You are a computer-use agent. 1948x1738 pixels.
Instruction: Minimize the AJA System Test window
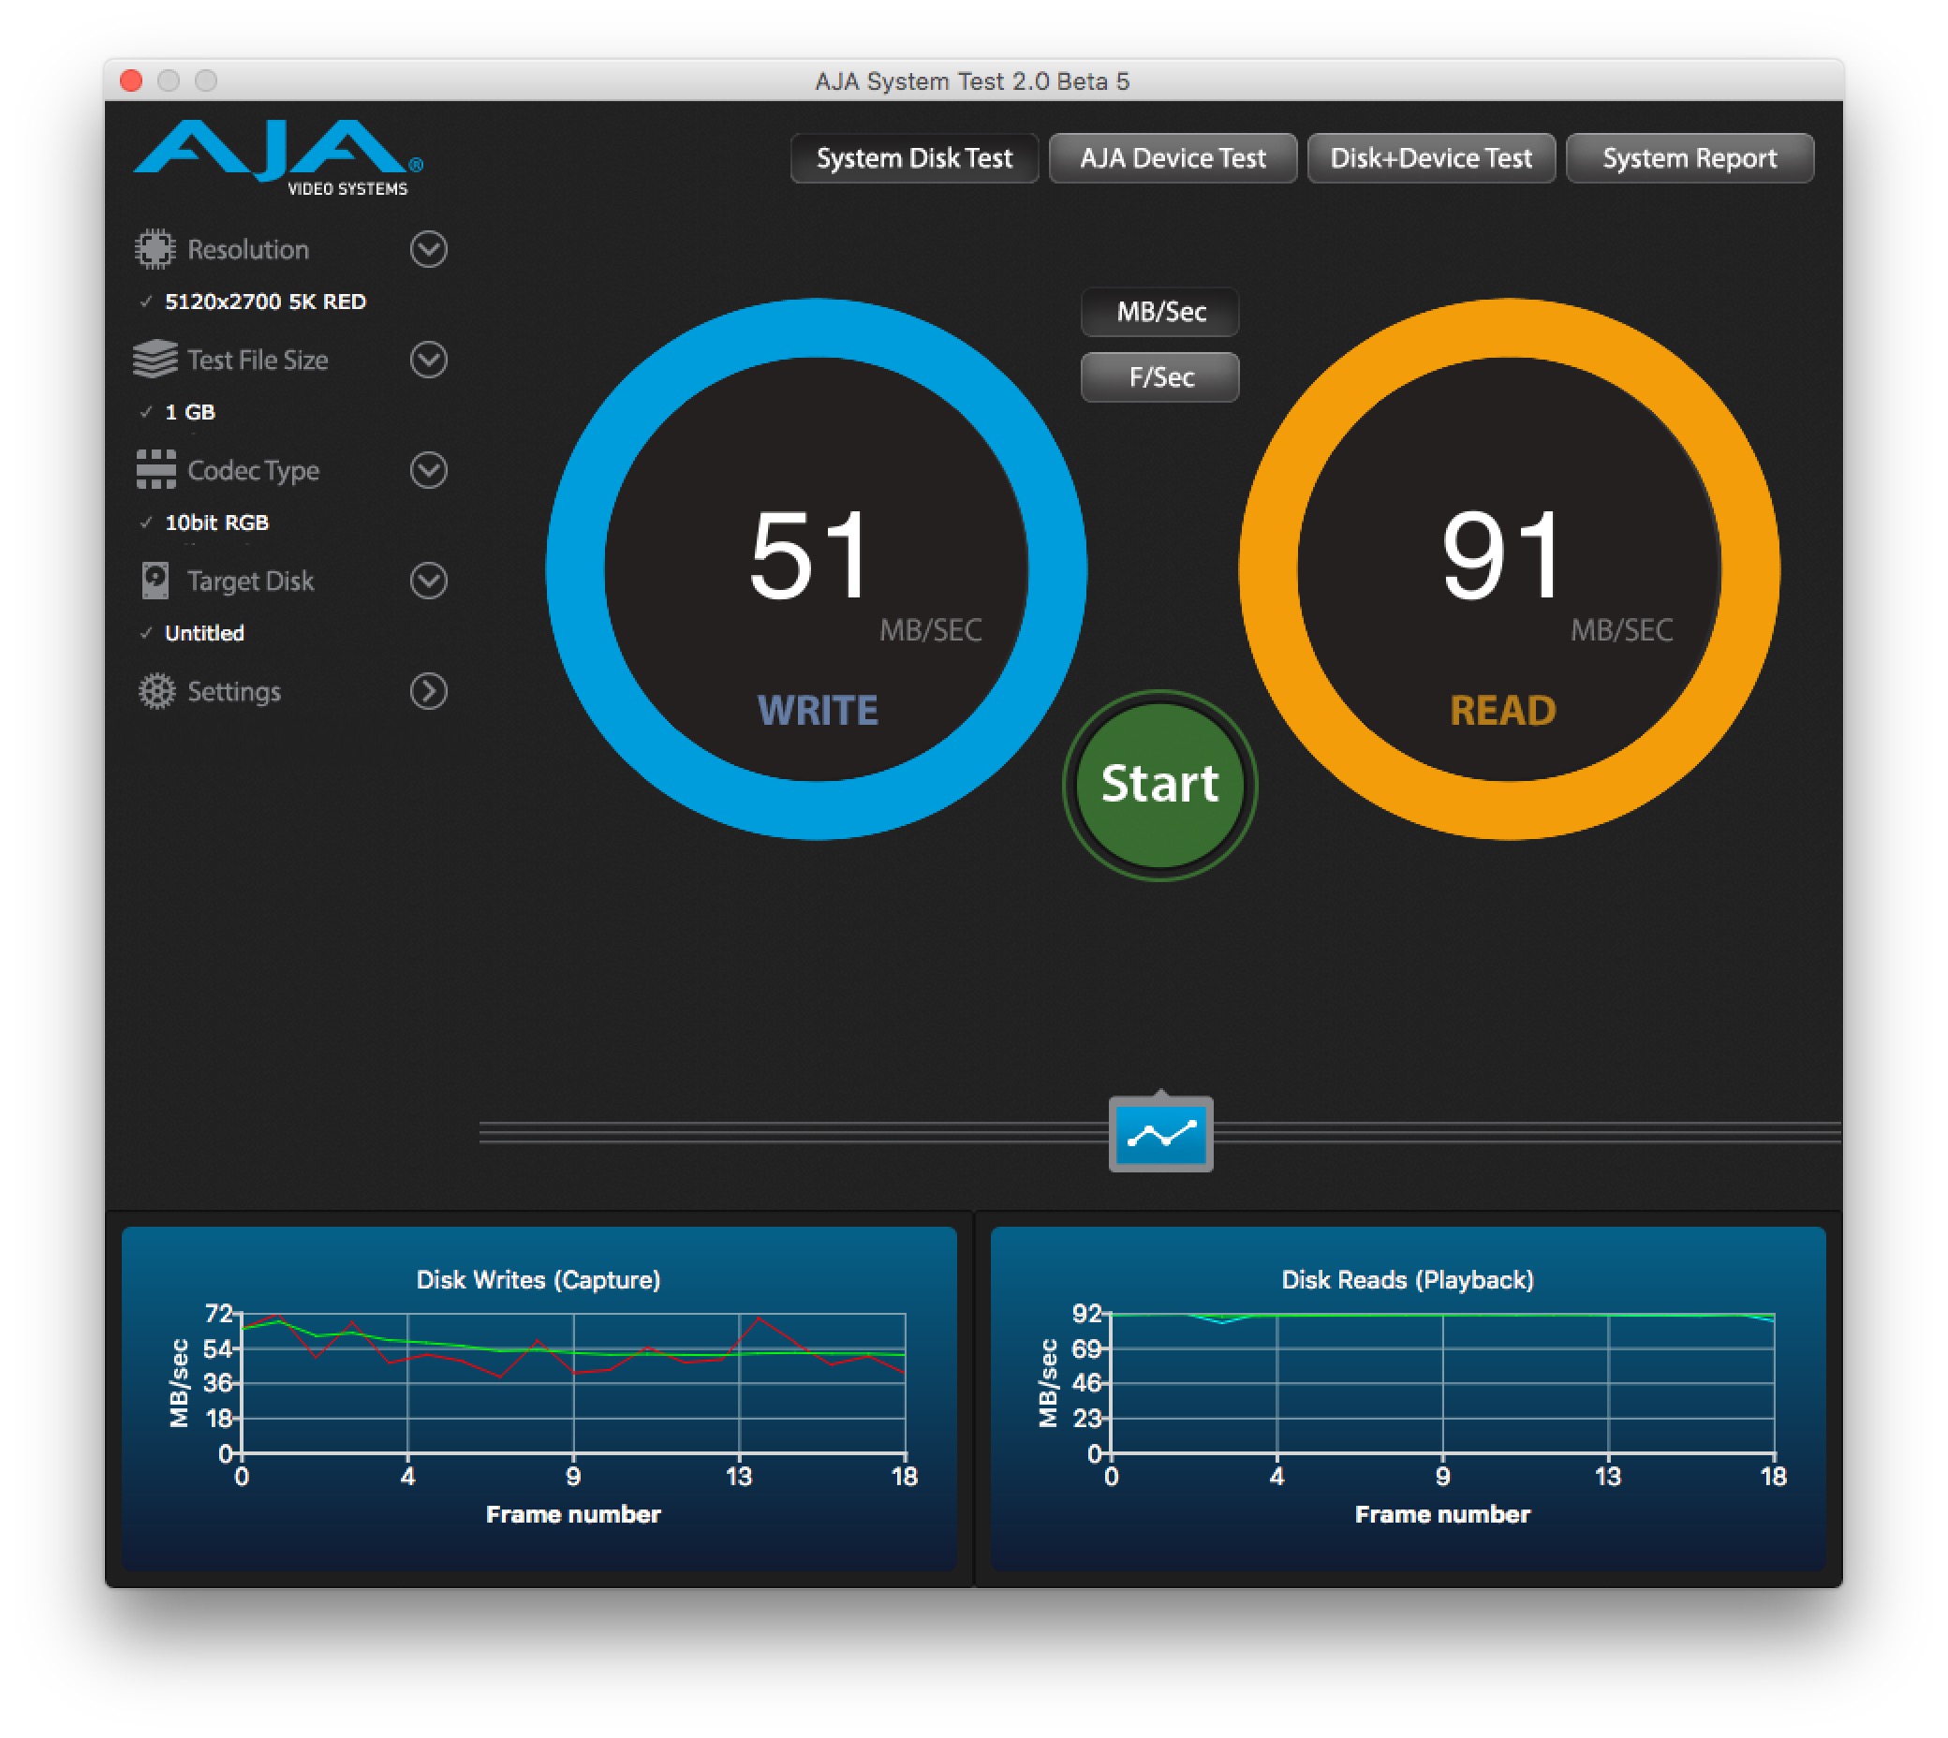169,81
